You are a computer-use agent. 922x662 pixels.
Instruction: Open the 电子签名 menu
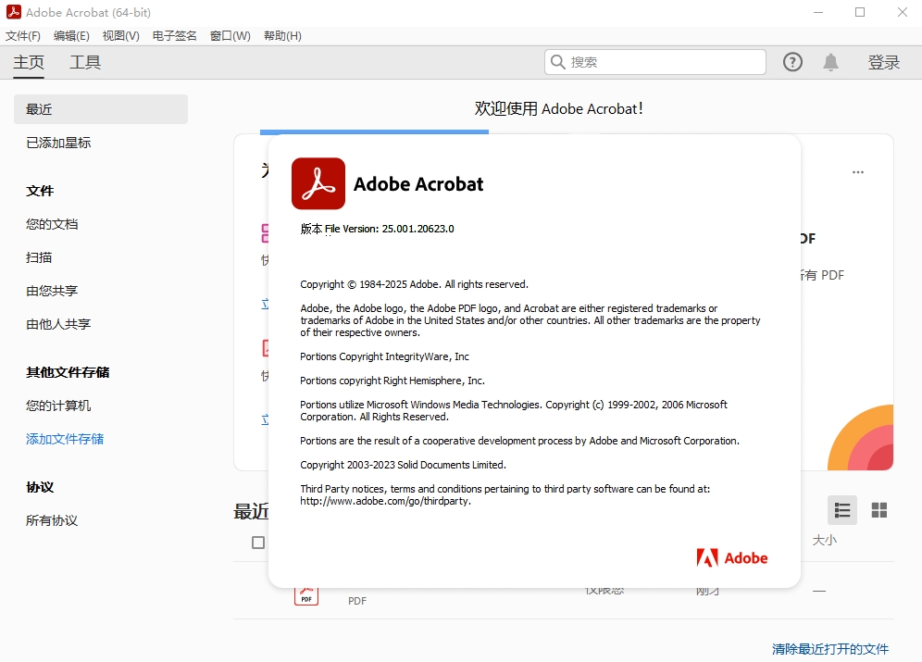pos(175,36)
